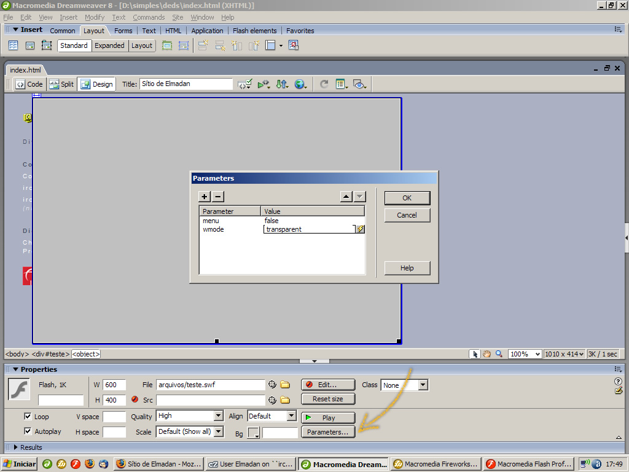The width and height of the screenshot is (629, 472).
Task: Open the Visual aids eye icon
Action: (359, 84)
